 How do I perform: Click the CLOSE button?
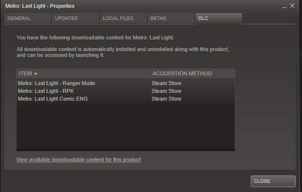(x=273, y=181)
